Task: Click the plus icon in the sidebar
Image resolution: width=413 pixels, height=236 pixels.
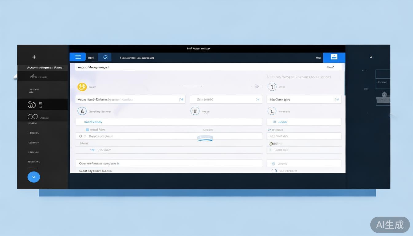Action: click(34, 57)
